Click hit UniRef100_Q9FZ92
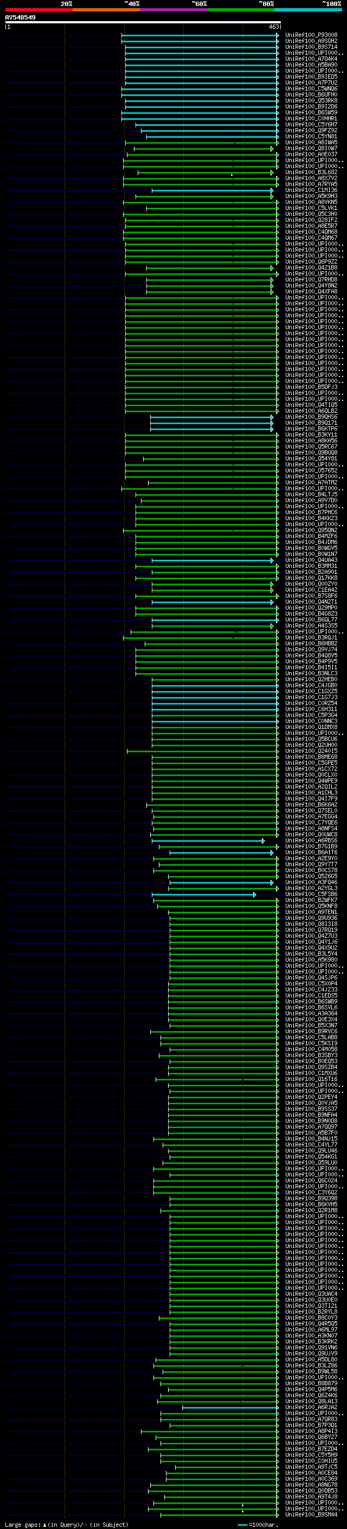347x1529 pixels. (311, 130)
